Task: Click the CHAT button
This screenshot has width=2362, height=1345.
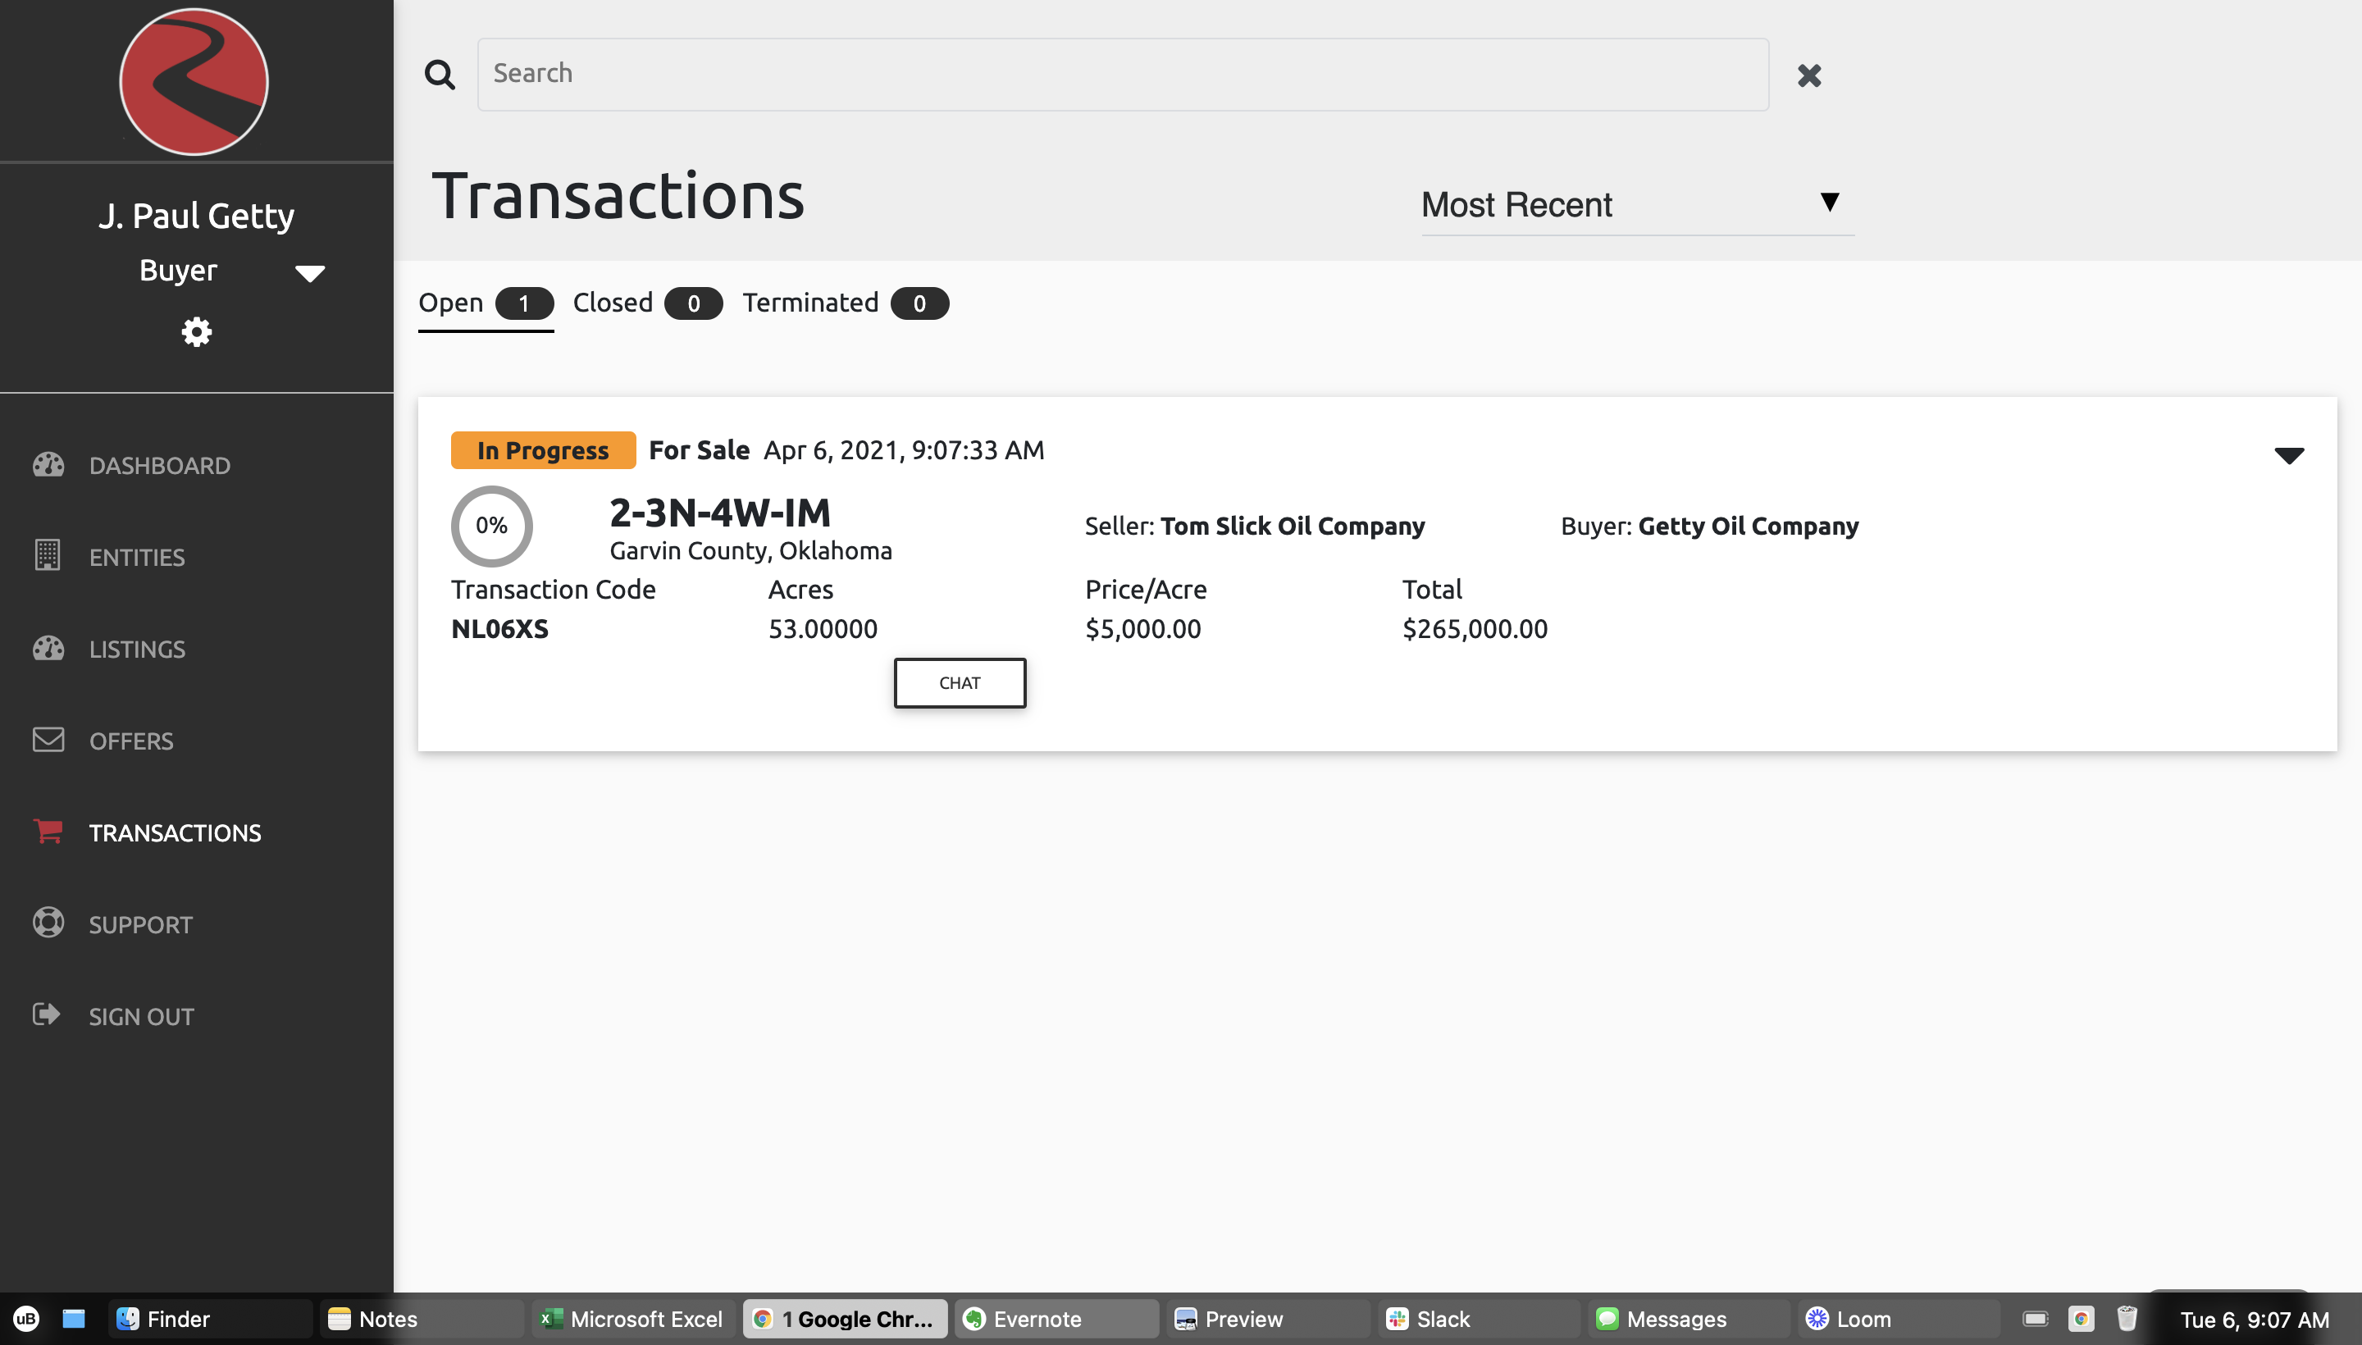Action: pos(959,682)
